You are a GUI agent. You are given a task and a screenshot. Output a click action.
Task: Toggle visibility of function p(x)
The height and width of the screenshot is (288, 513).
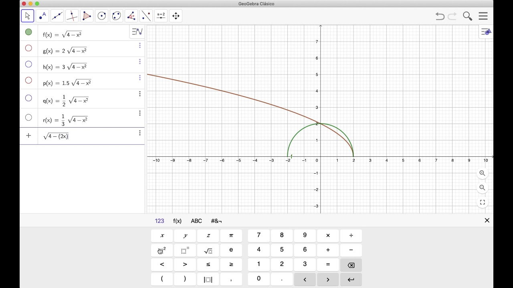tap(28, 80)
